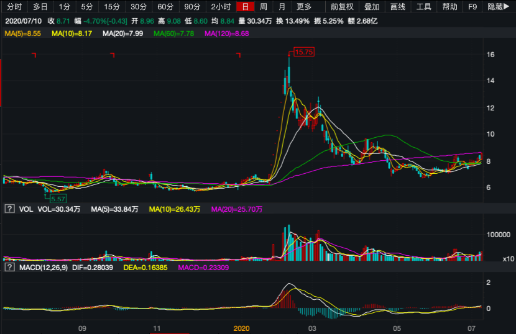Viewport: 516px width, 334px height.
Task: Click the MACD=0.23309 value
Action: 203,268
